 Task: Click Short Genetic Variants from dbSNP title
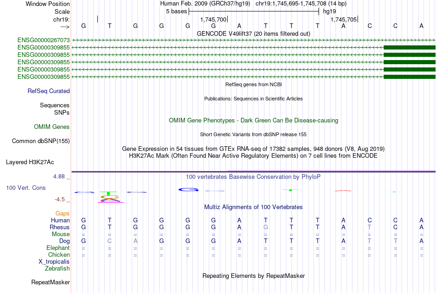[253, 135]
